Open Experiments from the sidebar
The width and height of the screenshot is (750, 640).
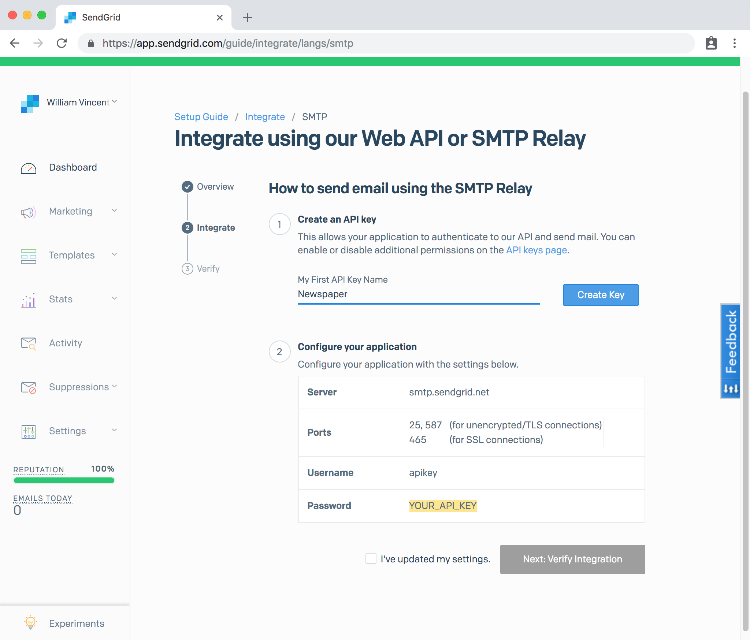click(x=77, y=624)
